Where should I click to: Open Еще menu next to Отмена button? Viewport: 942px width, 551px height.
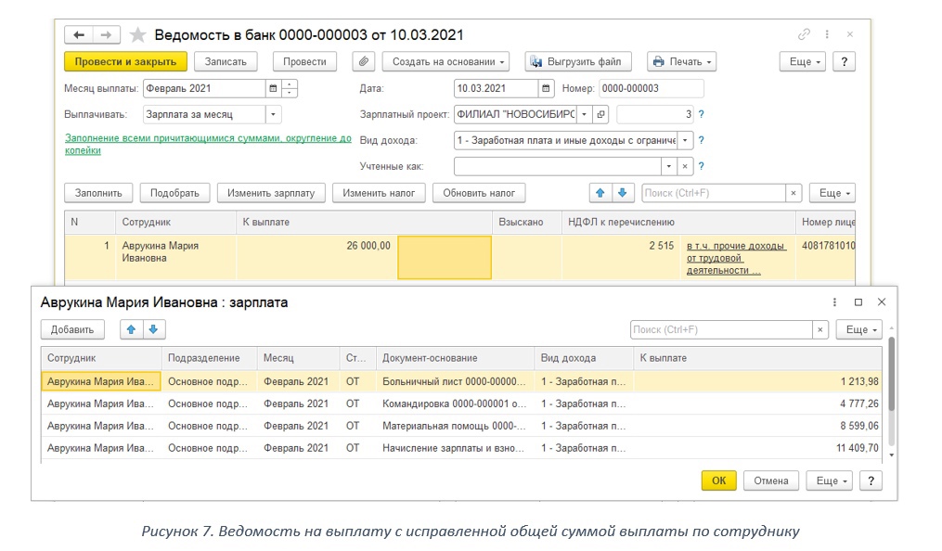[x=830, y=481]
